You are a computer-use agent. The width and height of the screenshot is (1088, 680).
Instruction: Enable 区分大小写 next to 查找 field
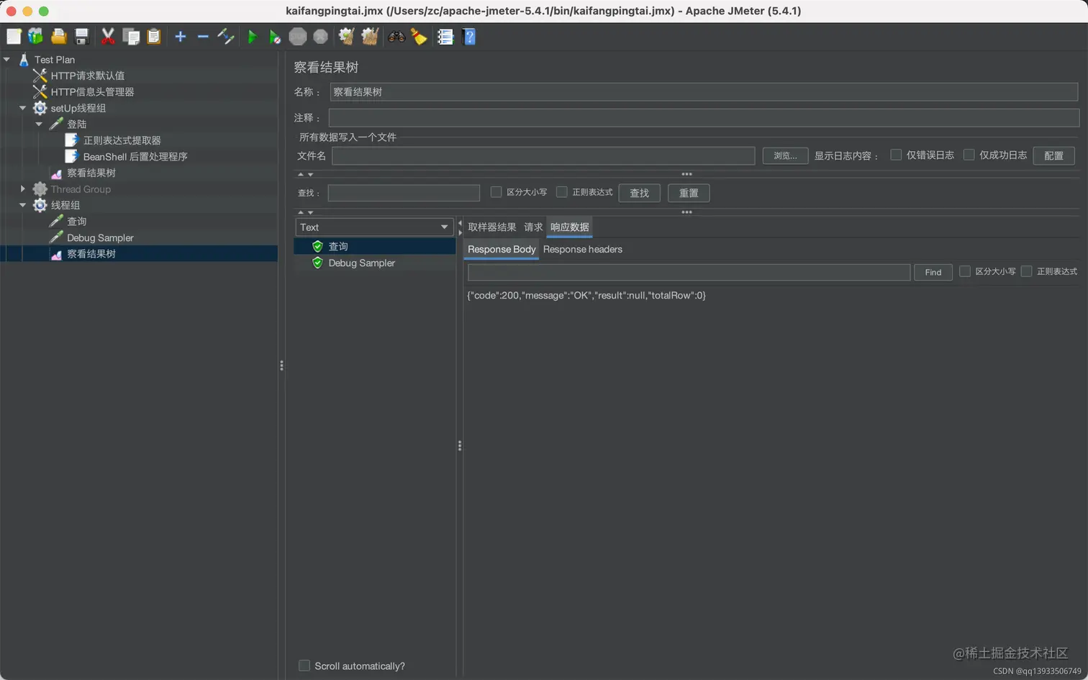click(x=496, y=192)
